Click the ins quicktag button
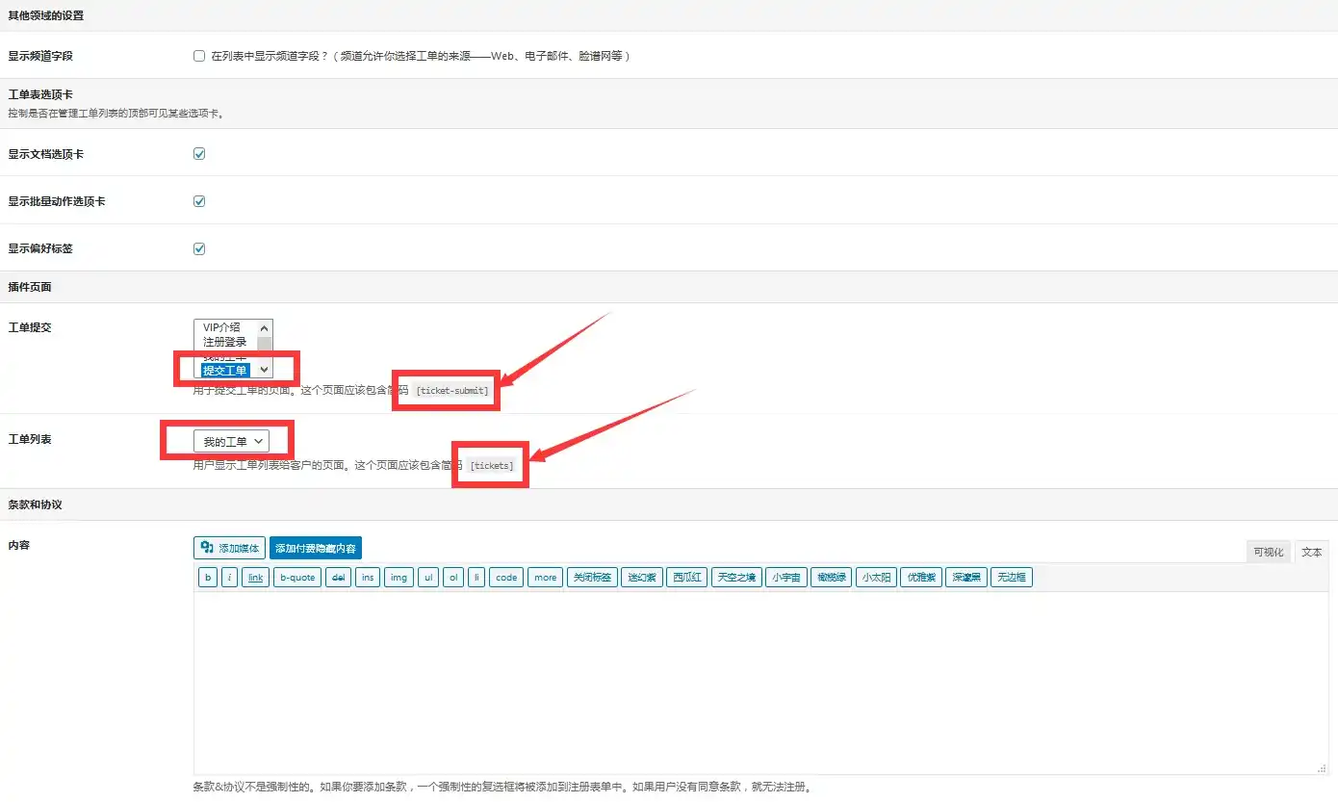The image size is (1338, 802). coord(367,578)
